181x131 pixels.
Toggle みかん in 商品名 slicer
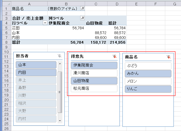click(148, 73)
